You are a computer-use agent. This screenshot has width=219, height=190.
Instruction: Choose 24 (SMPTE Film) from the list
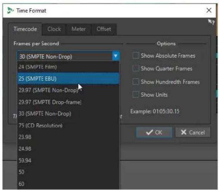pos(68,67)
